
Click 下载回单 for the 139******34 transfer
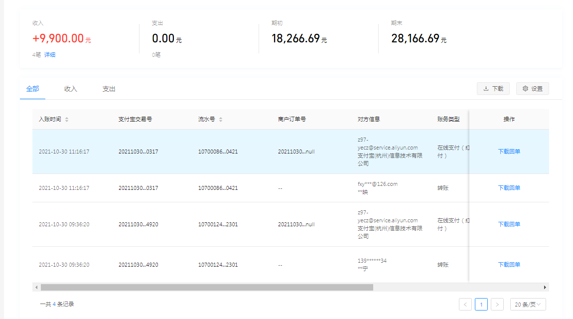[509, 265]
